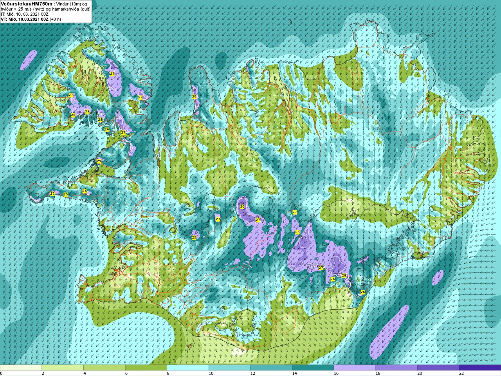Choose the teal 12–14 m/s legend swatch
501x376 pixels.
click(x=271, y=368)
